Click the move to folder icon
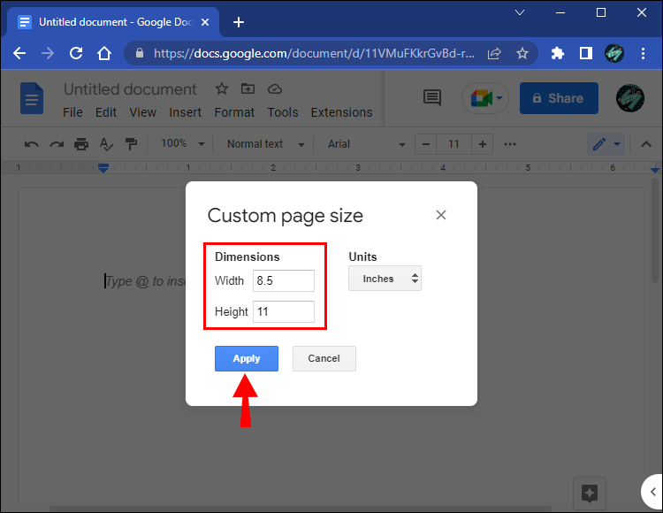Screen dimensions: 663x513 [248, 88]
